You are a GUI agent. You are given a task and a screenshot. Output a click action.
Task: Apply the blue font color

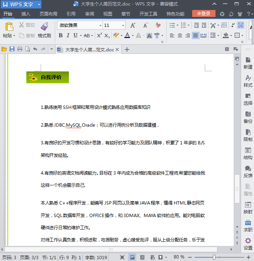click(127, 35)
